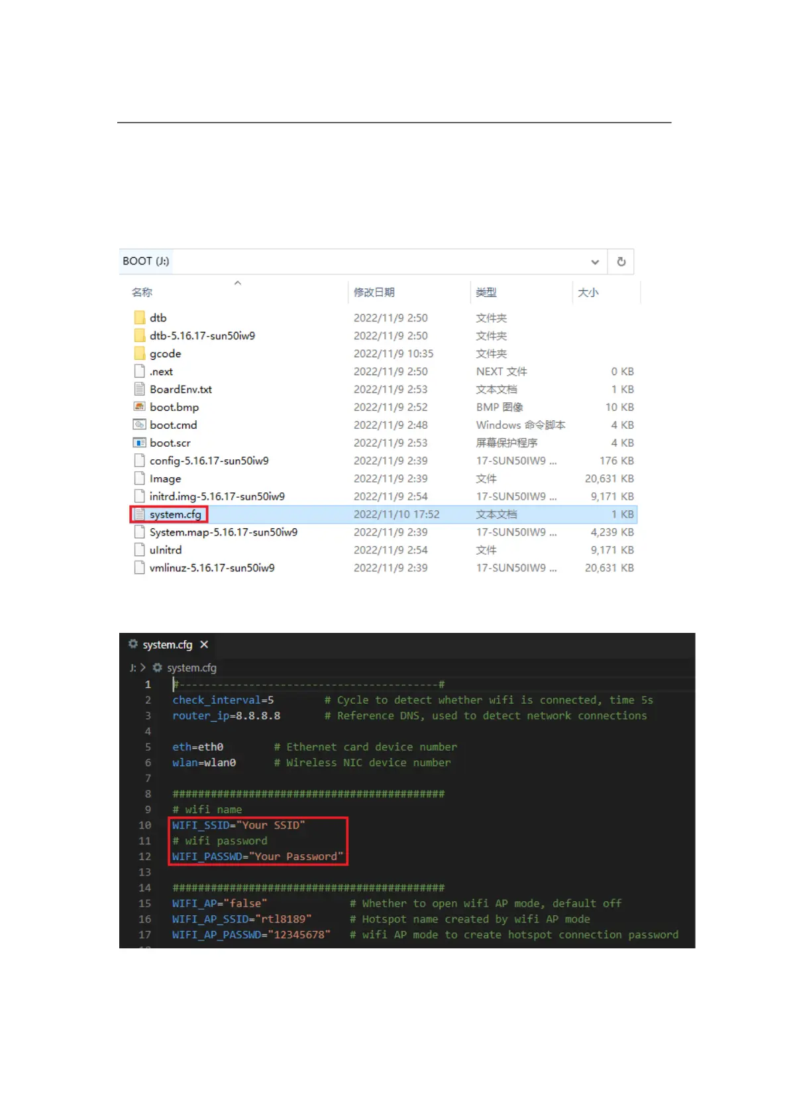Select the file name system.cfg in list

coord(176,515)
